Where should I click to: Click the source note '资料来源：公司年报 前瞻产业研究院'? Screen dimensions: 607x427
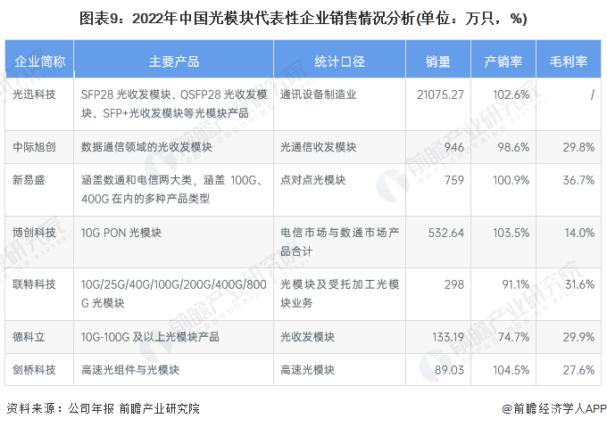(x=103, y=408)
